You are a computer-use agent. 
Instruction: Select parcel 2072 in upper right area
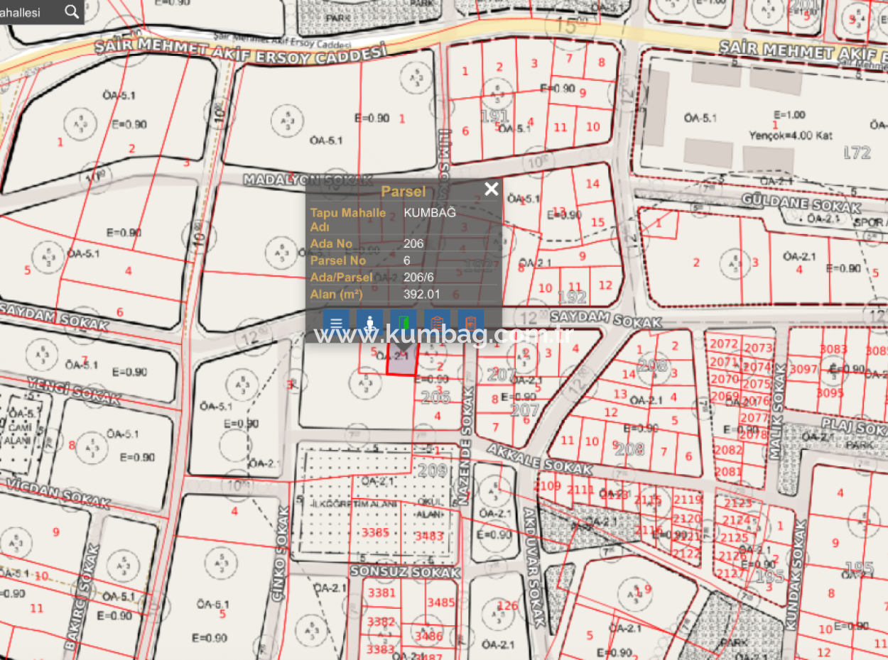click(725, 344)
